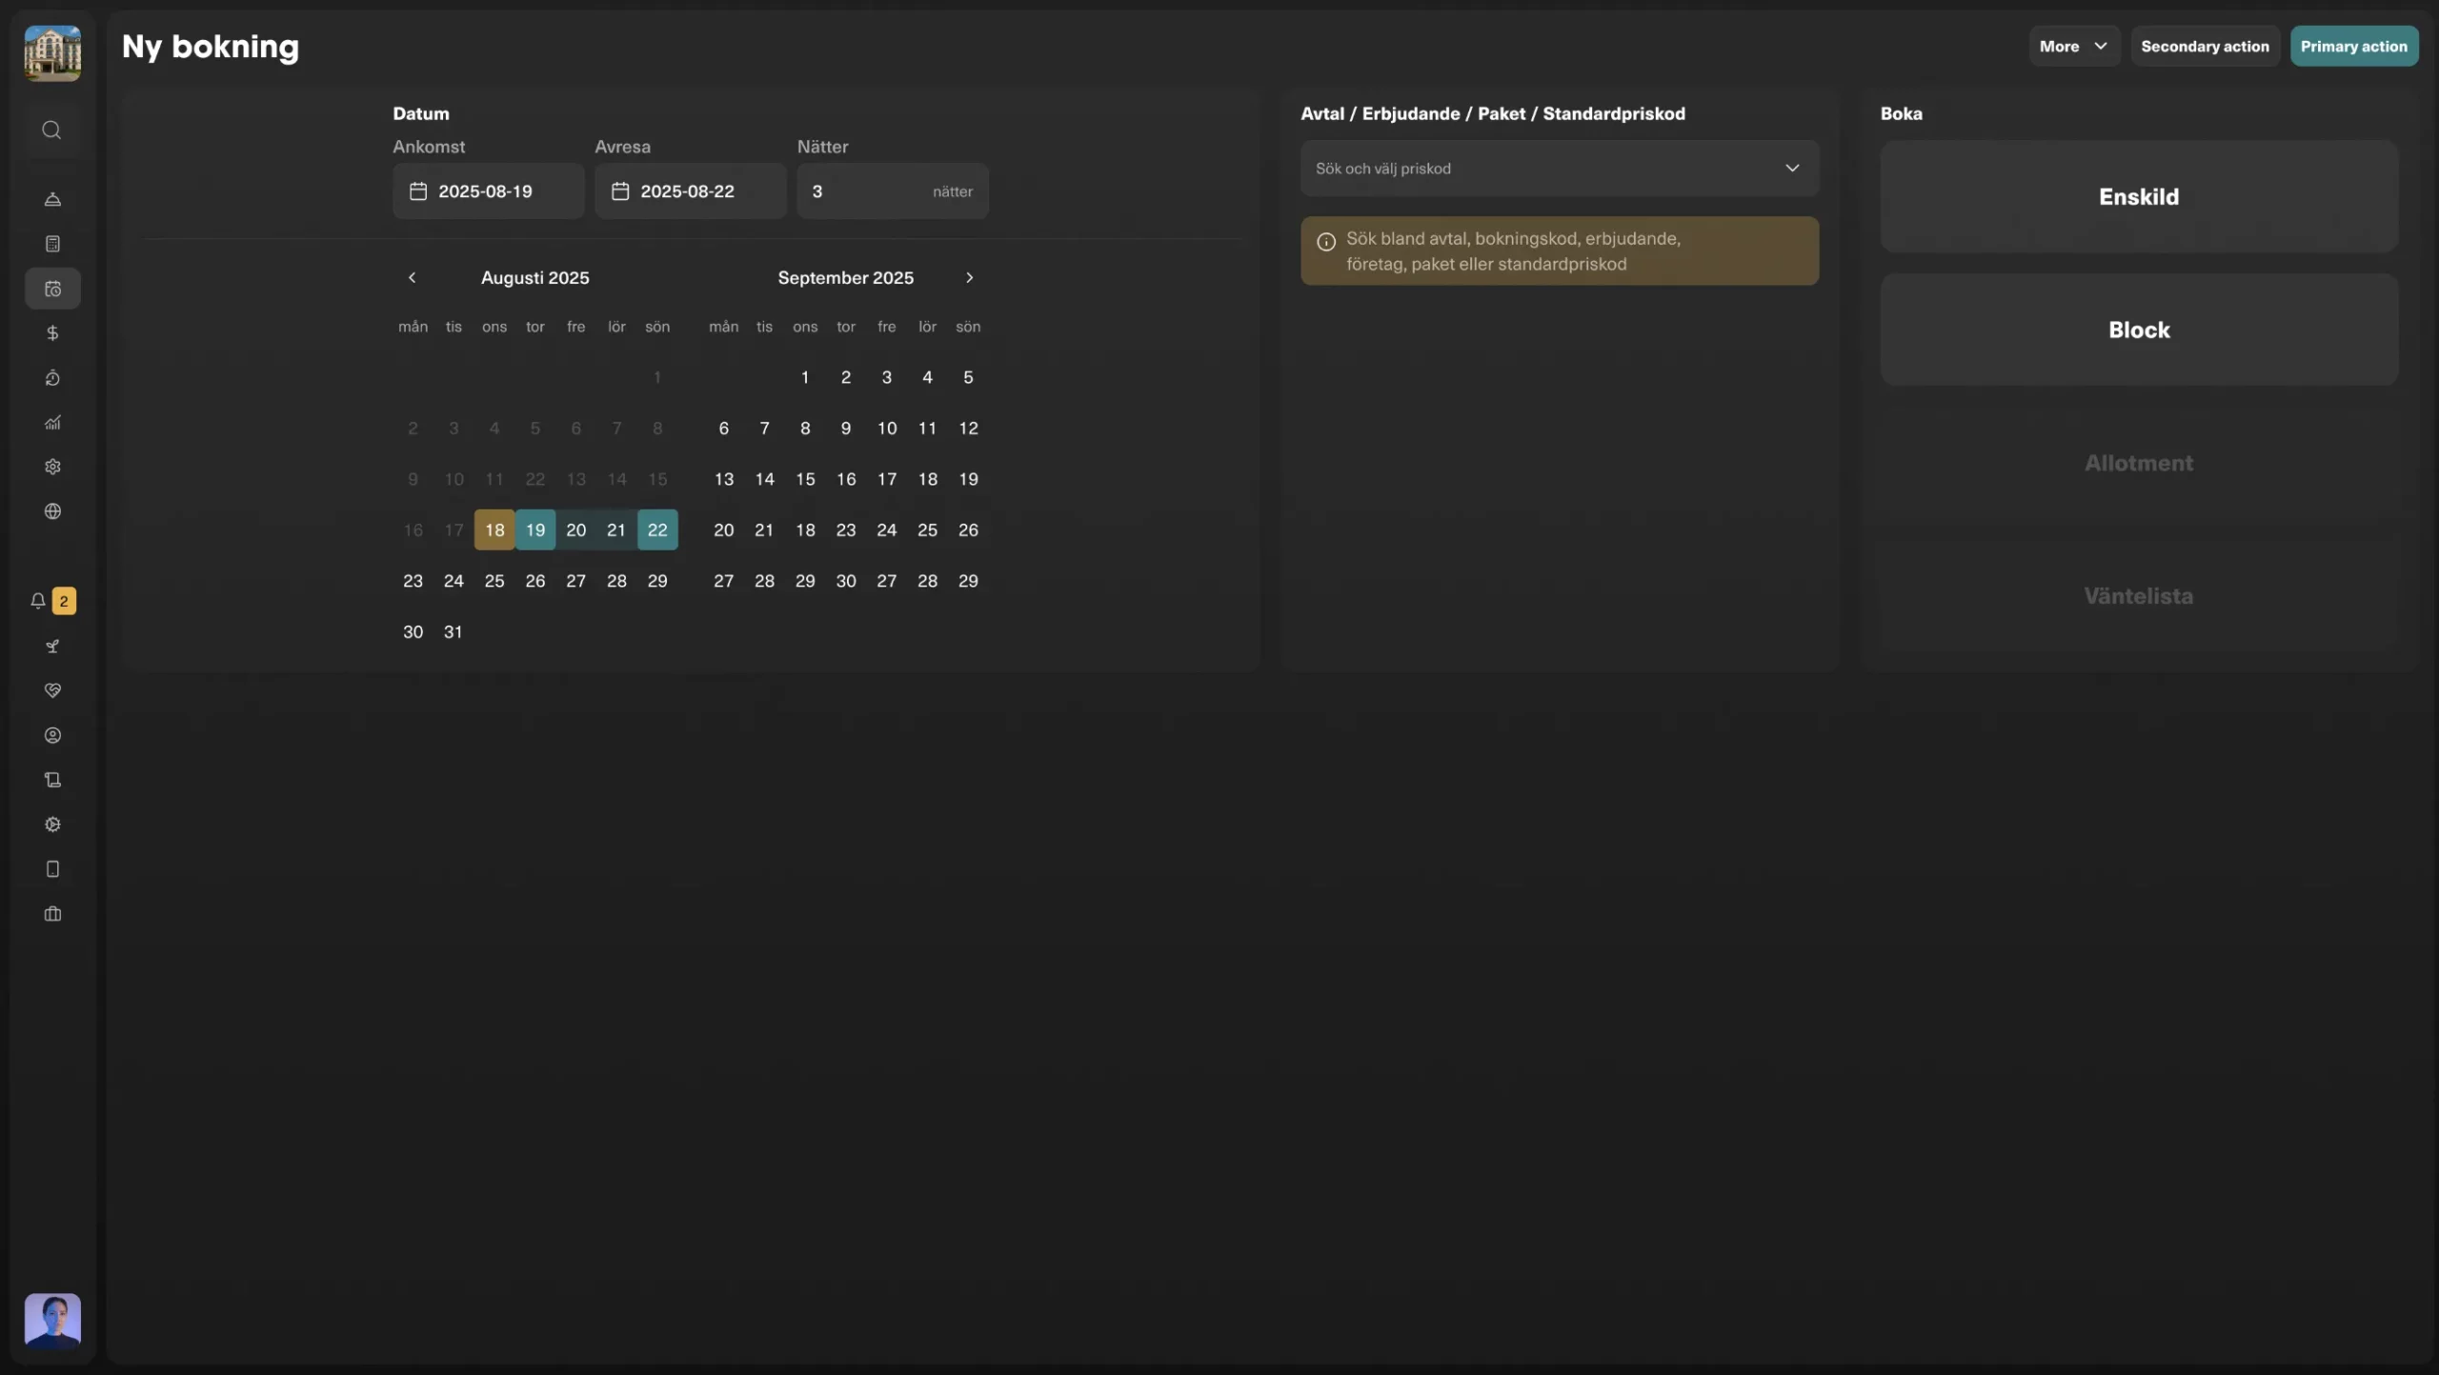
Task: Open the cash register panel
Action: (52, 244)
